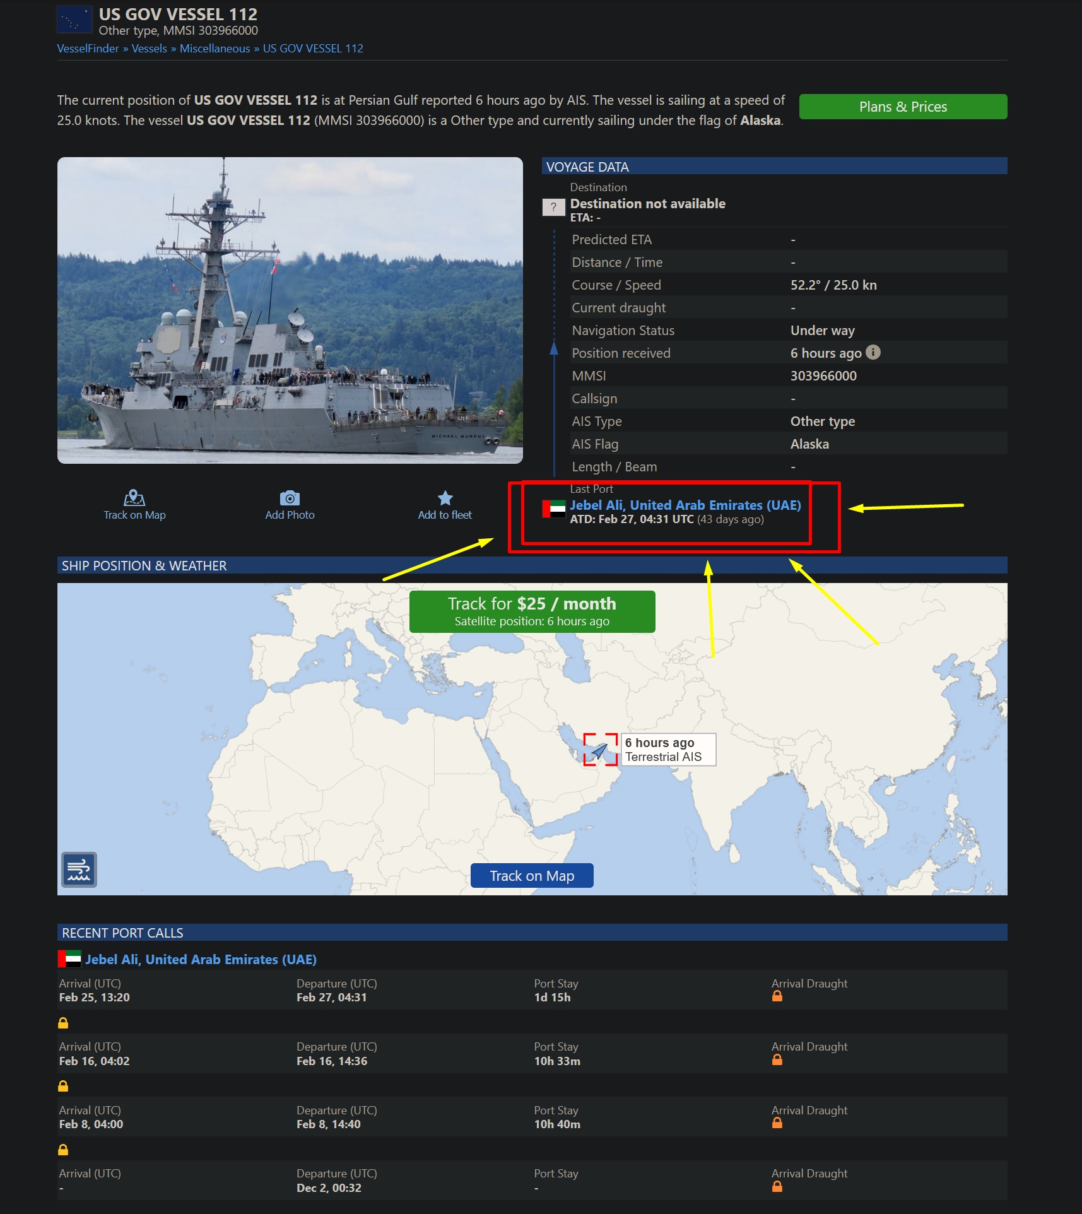Click the Destination not available text
Image resolution: width=1082 pixels, height=1214 pixels.
coord(648,204)
